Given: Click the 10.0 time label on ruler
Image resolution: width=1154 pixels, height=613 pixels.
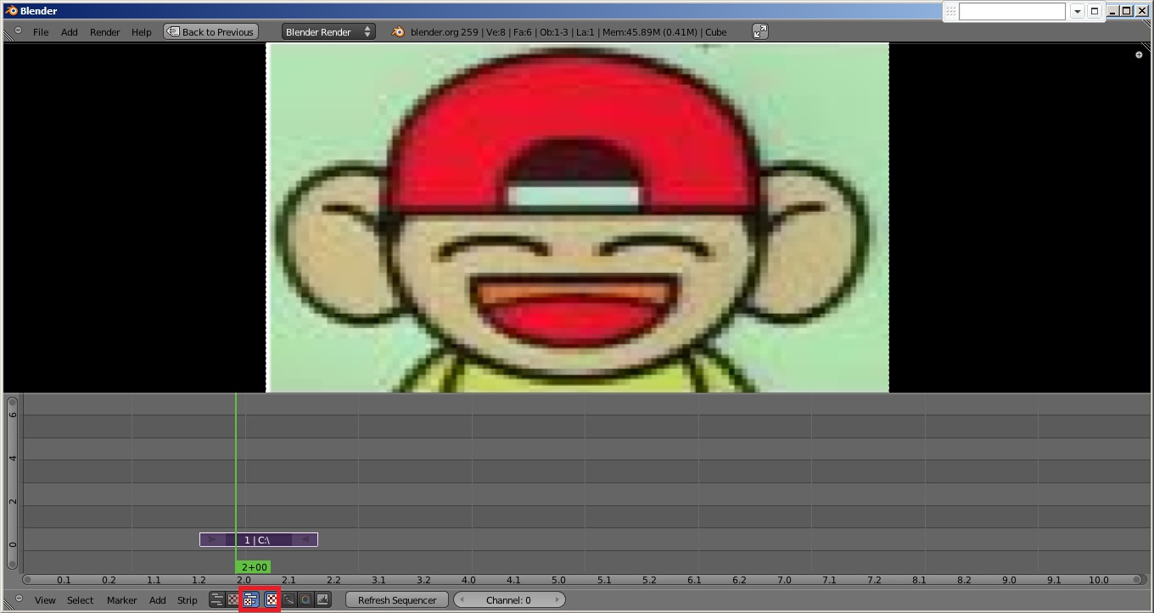Looking at the screenshot, I should [1099, 581].
